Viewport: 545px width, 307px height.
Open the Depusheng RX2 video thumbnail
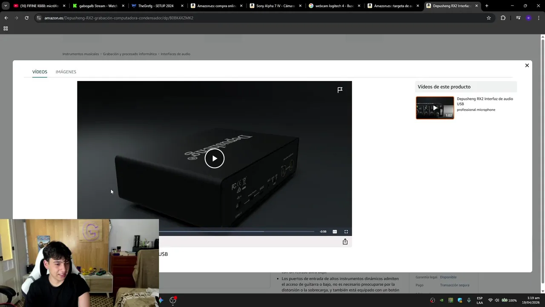pos(435,108)
